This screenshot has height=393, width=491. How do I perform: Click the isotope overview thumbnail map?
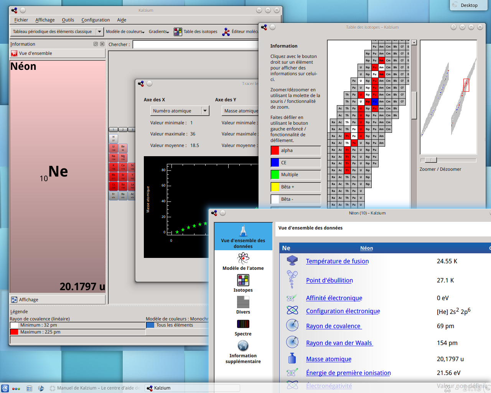click(448, 97)
